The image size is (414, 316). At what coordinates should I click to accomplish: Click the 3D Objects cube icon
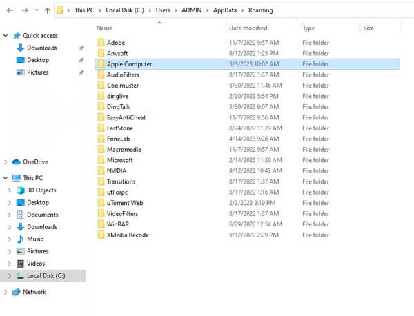click(x=20, y=190)
